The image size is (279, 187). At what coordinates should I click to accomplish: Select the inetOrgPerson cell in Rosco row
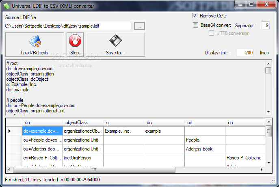coord(83,158)
